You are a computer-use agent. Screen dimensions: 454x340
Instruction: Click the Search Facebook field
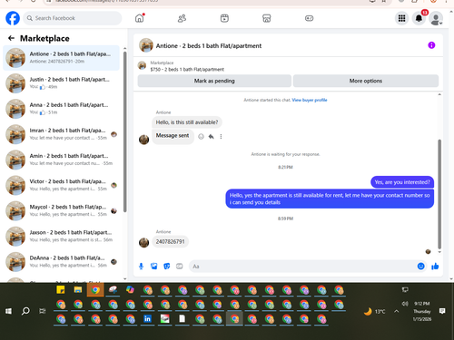pos(73,18)
